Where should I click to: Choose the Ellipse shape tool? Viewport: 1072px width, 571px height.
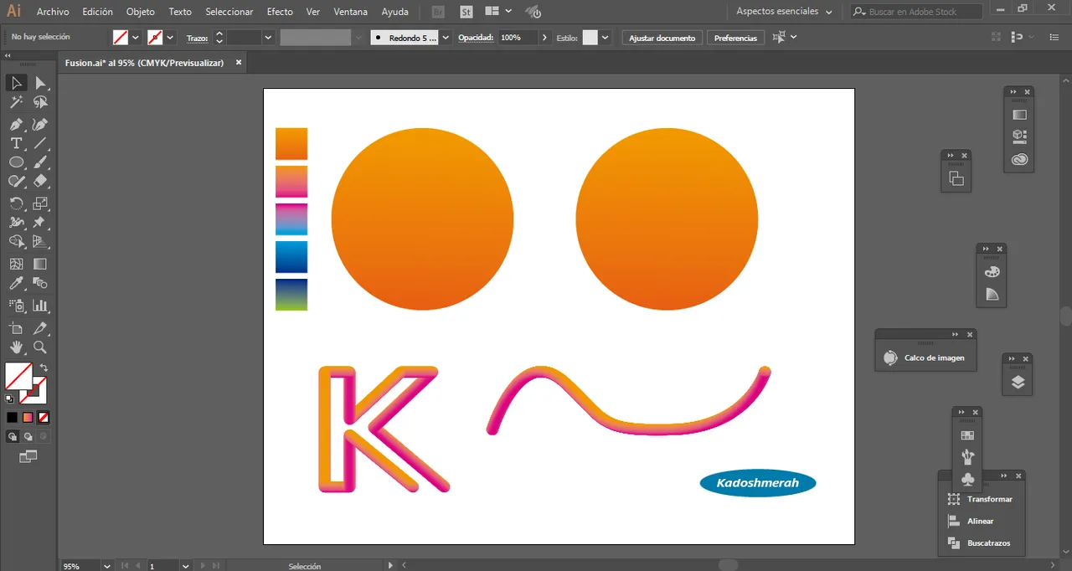(16, 162)
